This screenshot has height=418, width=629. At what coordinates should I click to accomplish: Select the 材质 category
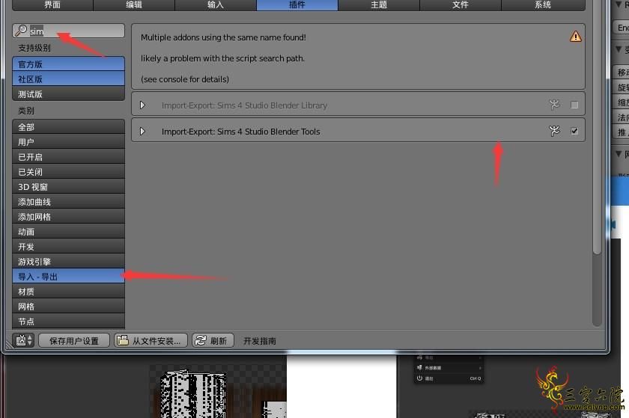pyautogui.click(x=69, y=292)
